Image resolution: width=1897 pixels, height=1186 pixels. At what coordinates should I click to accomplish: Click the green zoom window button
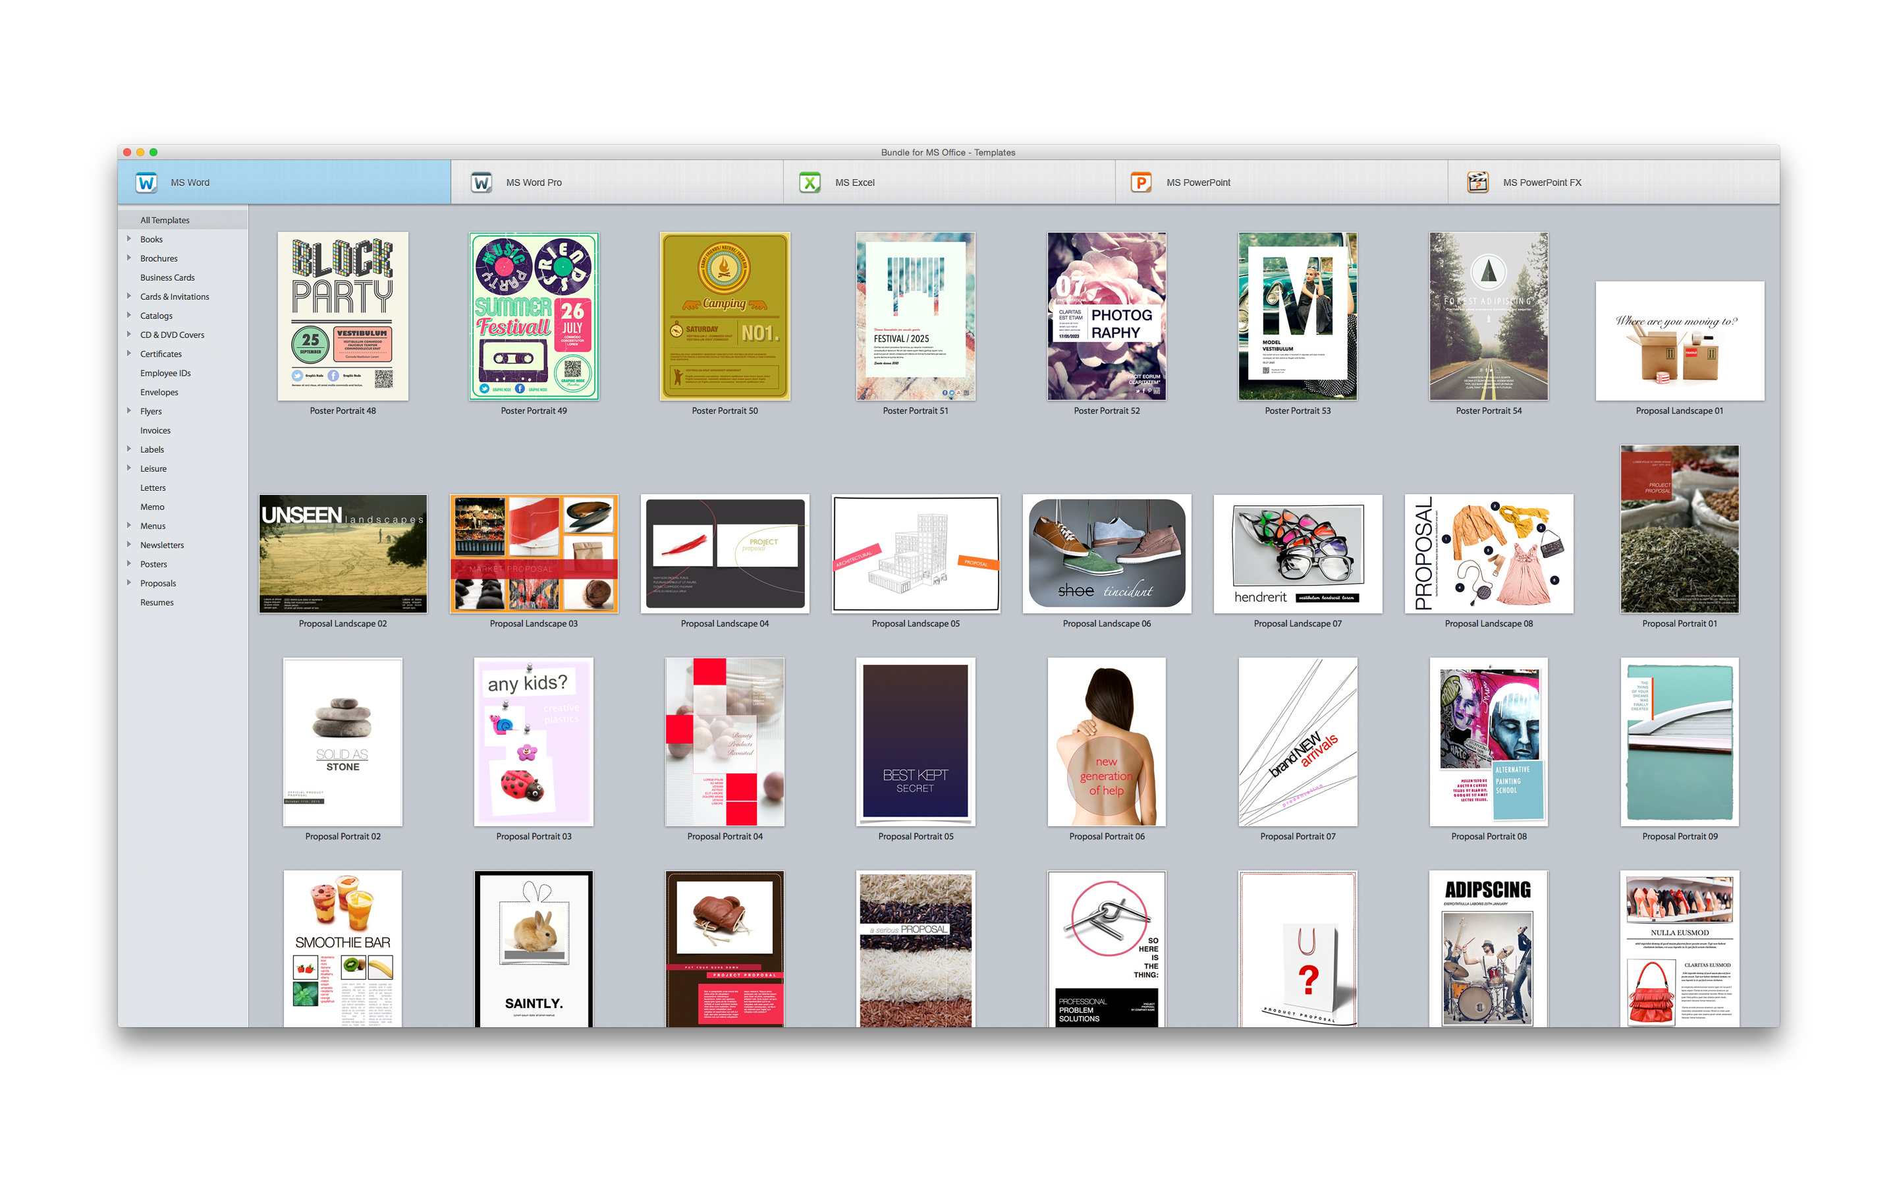click(x=153, y=152)
